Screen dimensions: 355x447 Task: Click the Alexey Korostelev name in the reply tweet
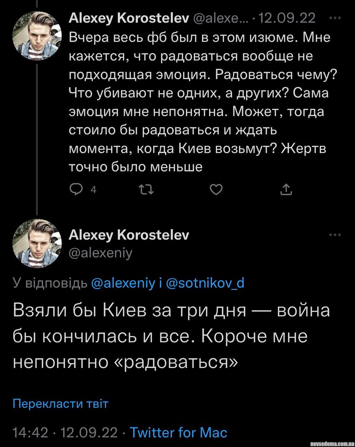tap(128, 235)
